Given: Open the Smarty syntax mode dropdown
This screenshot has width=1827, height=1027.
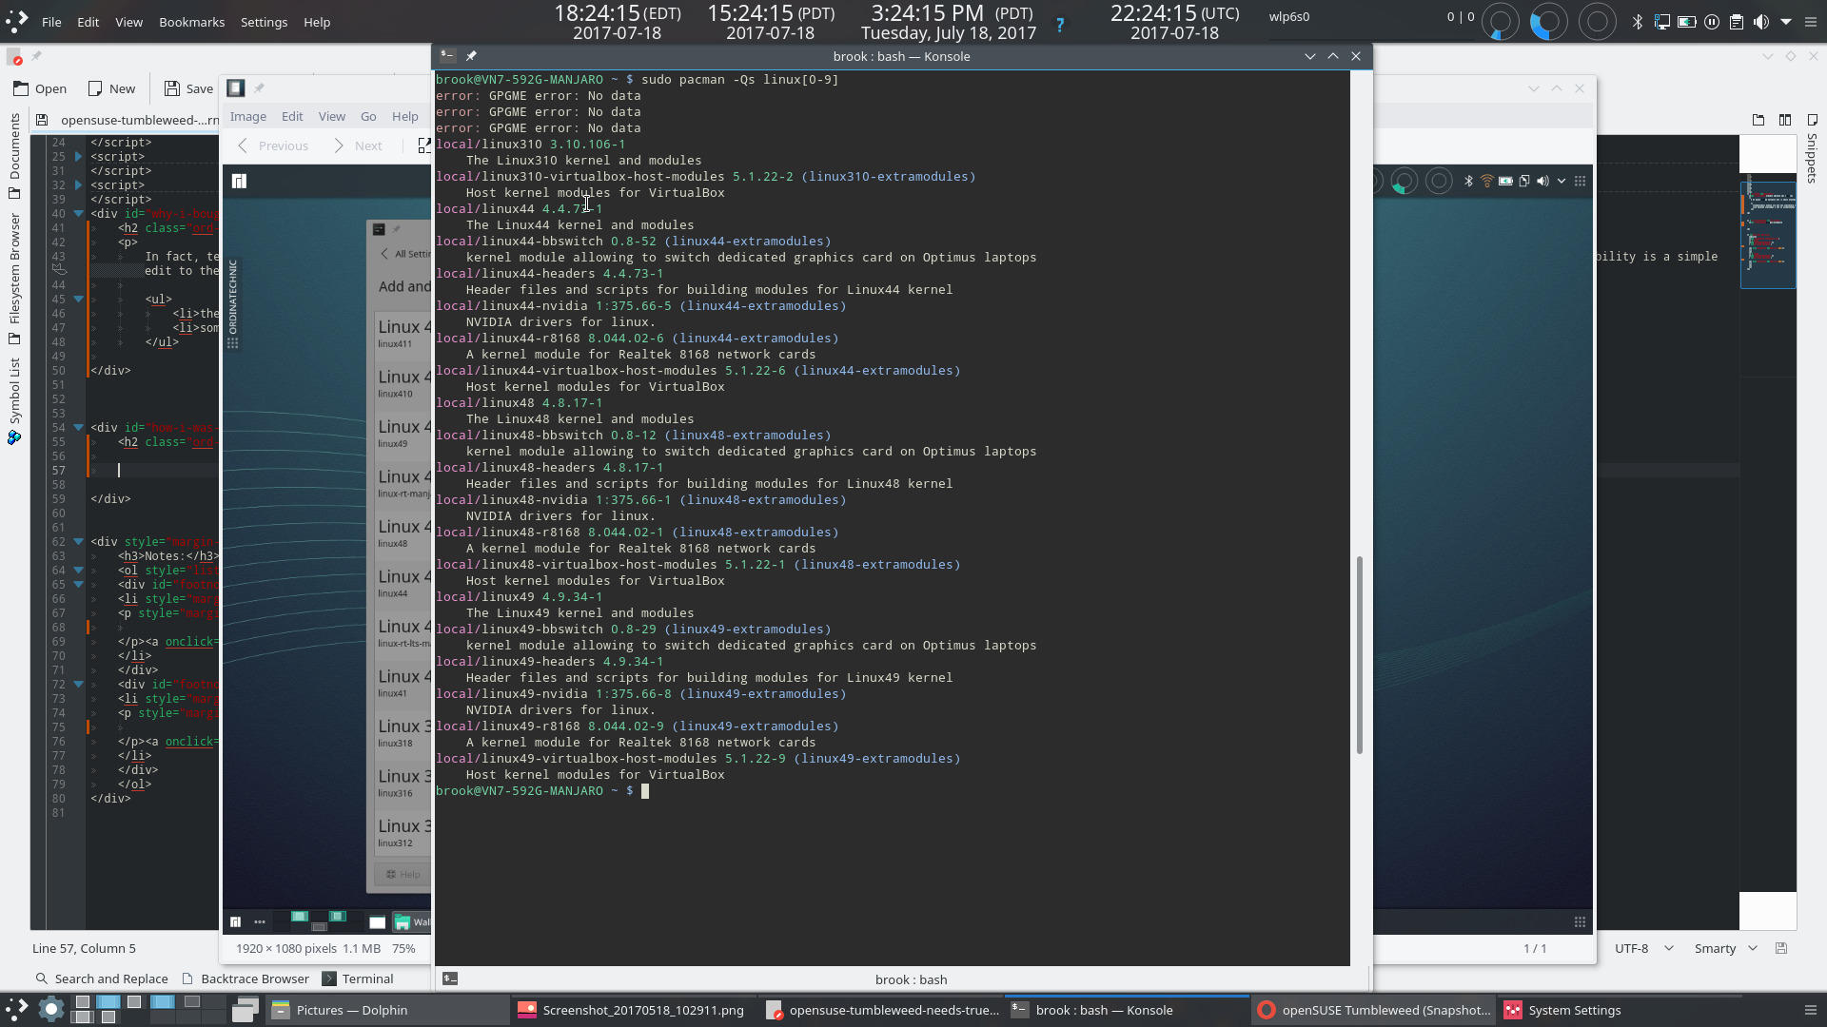Looking at the screenshot, I should [1725, 948].
